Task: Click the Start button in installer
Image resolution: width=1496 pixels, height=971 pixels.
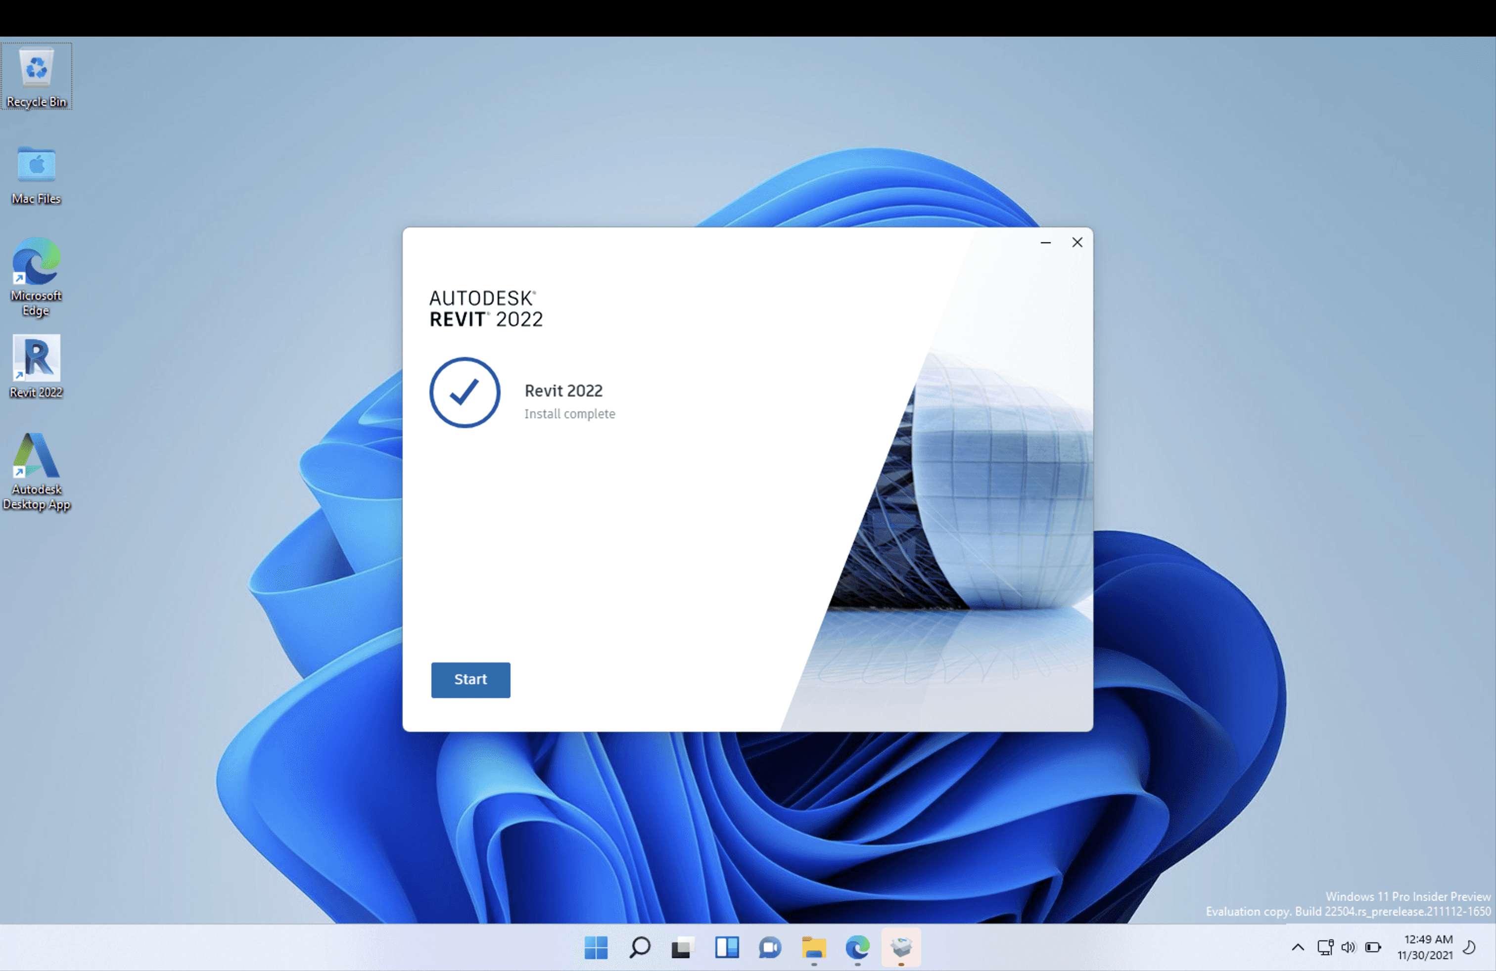Action: point(470,680)
